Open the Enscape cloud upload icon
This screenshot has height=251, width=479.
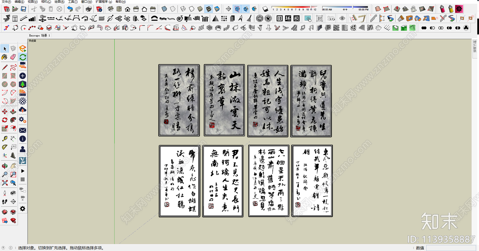23,110
